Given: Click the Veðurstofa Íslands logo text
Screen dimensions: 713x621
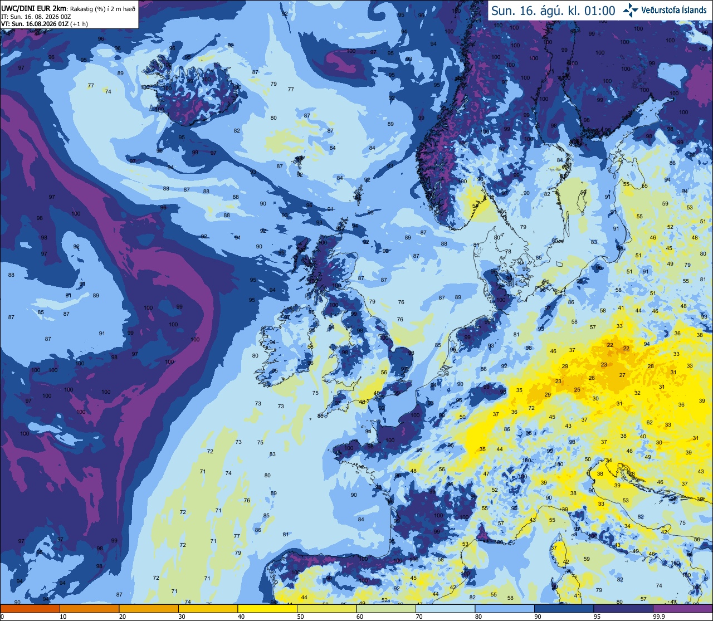Looking at the screenshot, I should click(674, 10).
